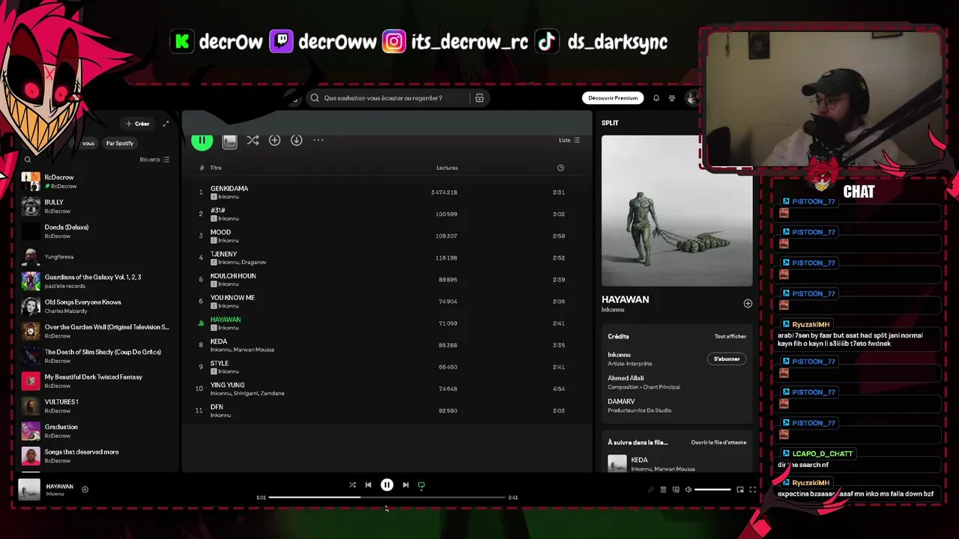
Task: Click Ouvrir la file d'attente link
Action: coord(719,442)
